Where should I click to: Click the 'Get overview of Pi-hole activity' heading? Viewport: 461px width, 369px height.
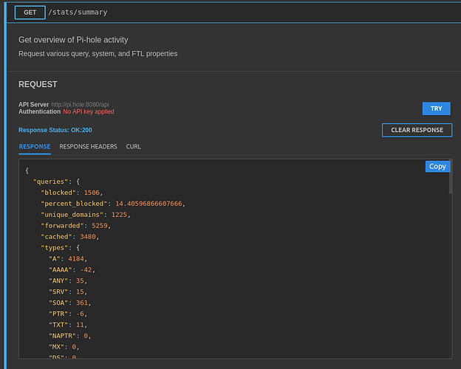(x=73, y=40)
